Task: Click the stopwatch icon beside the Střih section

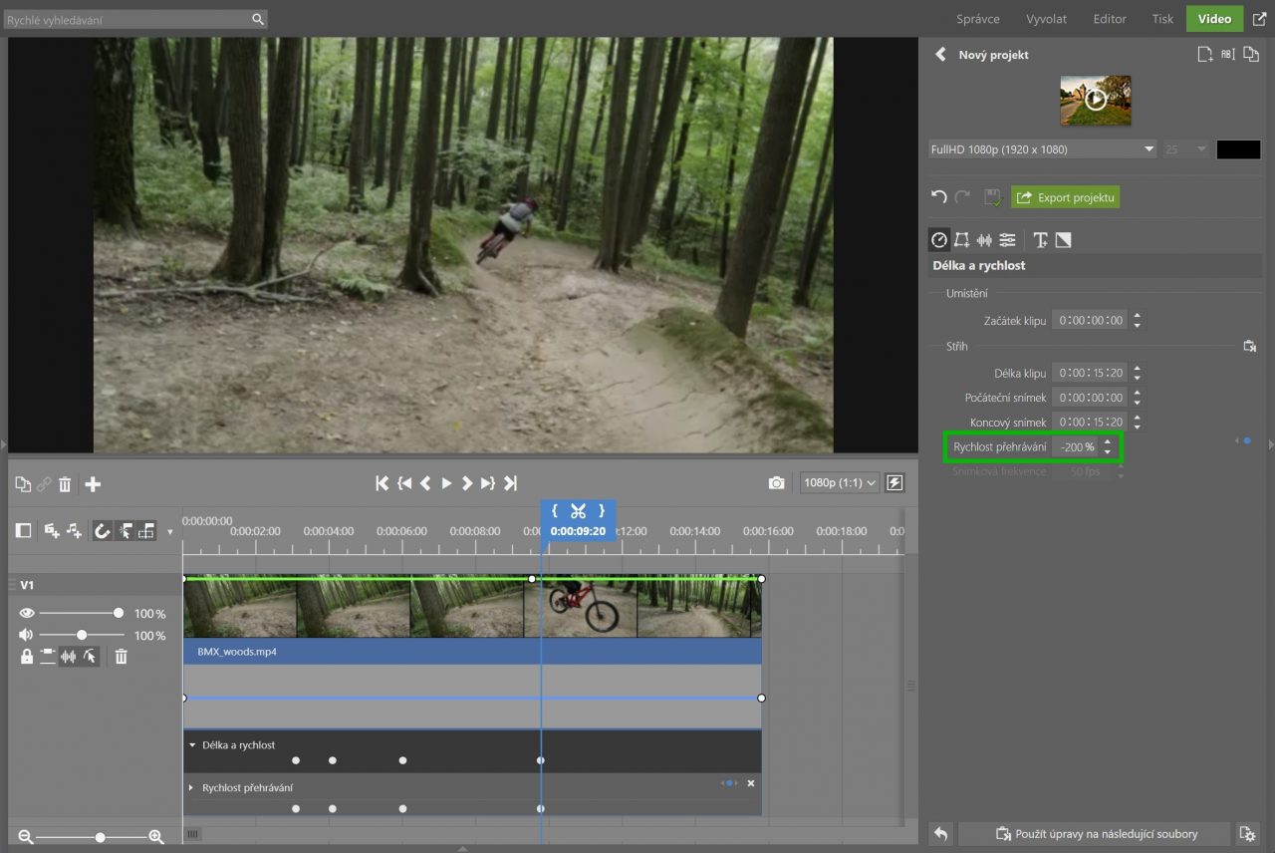Action: pyautogui.click(x=1249, y=347)
